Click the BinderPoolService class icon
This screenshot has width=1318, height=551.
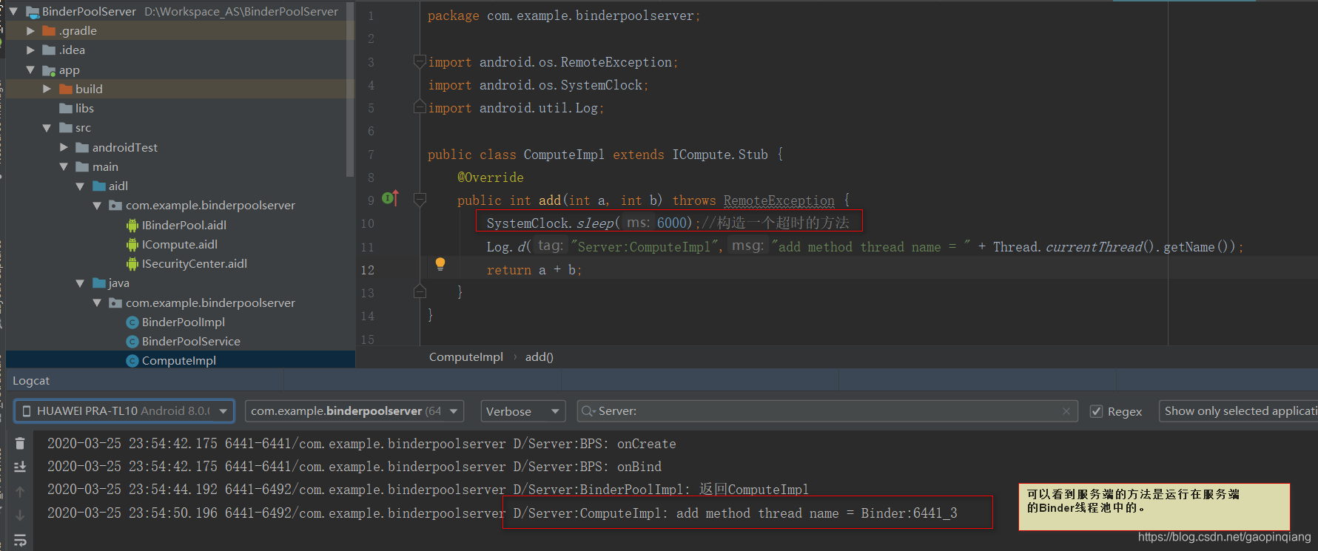tap(132, 342)
